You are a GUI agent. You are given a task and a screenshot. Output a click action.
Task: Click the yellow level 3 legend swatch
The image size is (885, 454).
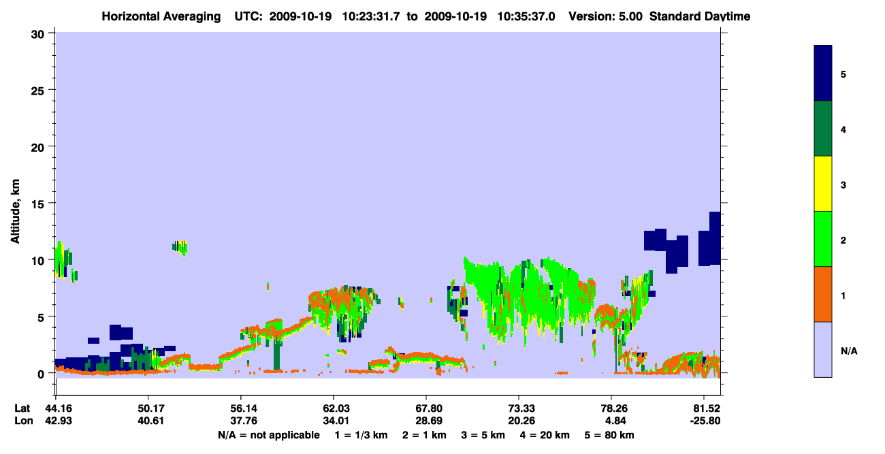click(x=823, y=184)
